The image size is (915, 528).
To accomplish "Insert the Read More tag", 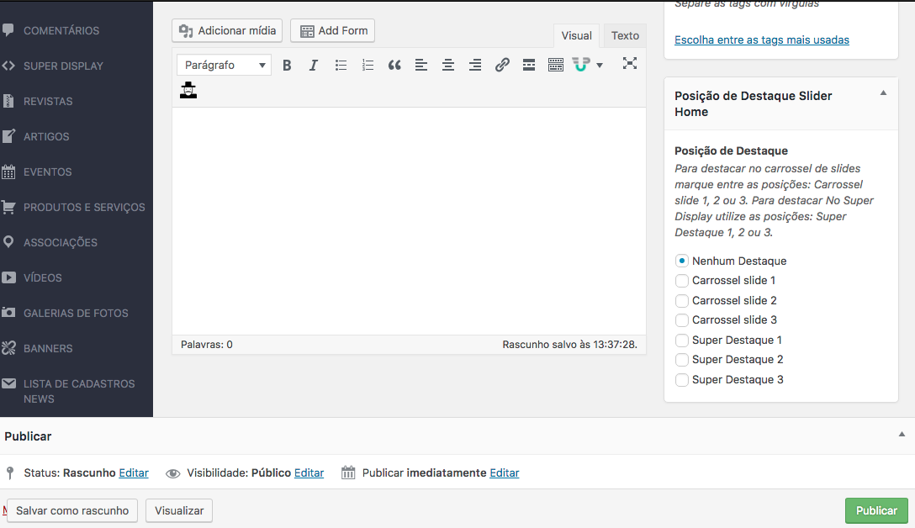I will pos(529,65).
